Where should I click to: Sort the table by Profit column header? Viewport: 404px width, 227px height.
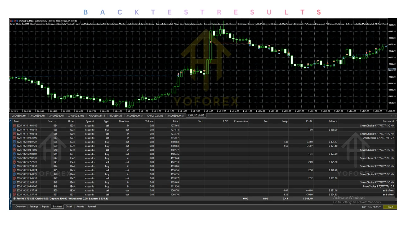[x=309, y=121]
